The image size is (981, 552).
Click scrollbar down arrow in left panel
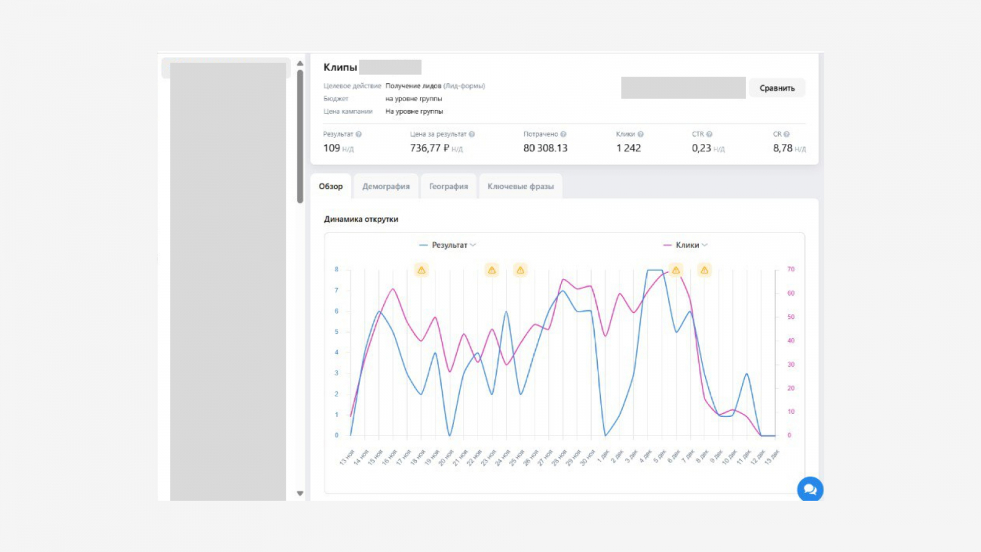(x=300, y=493)
